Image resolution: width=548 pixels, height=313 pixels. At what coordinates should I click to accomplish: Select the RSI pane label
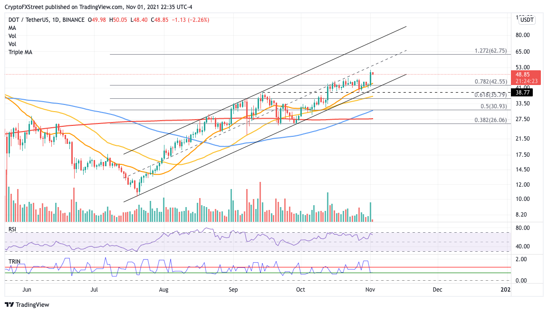[x=12, y=229]
